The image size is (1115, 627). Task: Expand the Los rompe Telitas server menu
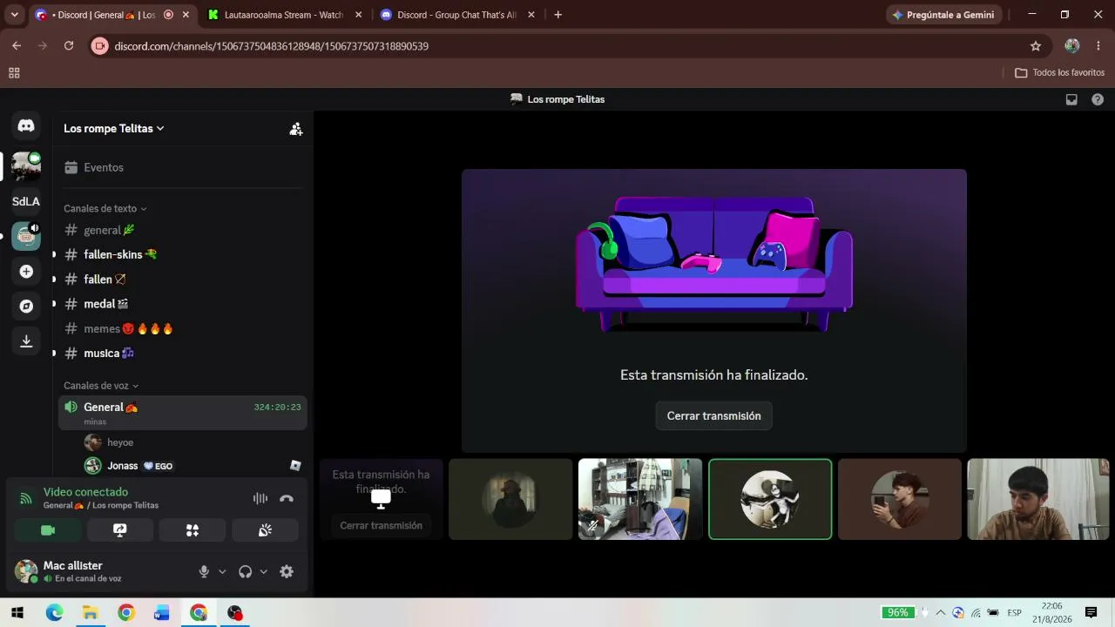pyautogui.click(x=113, y=129)
